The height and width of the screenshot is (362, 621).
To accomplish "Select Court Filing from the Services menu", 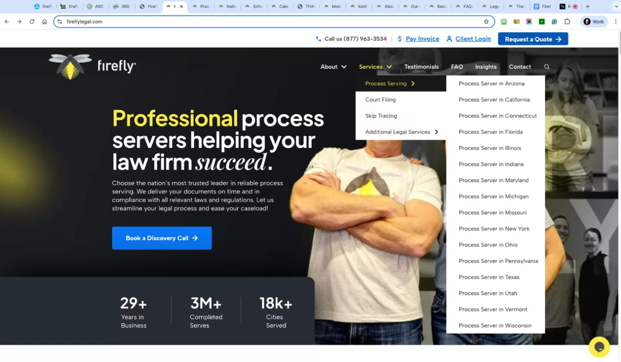I will (x=380, y=100).
